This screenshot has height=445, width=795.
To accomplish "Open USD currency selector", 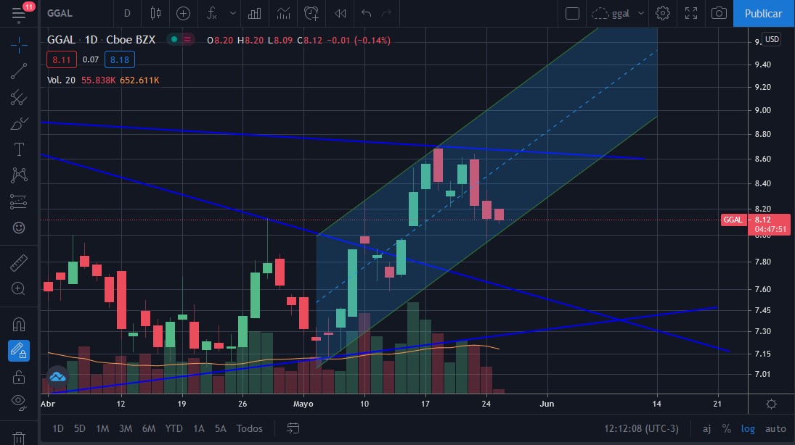I will (x=772, y=39).
